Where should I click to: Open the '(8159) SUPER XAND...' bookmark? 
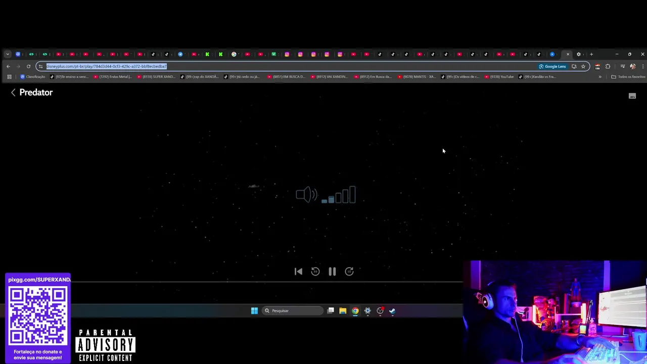pyautogui.click(x=156, y=77)
